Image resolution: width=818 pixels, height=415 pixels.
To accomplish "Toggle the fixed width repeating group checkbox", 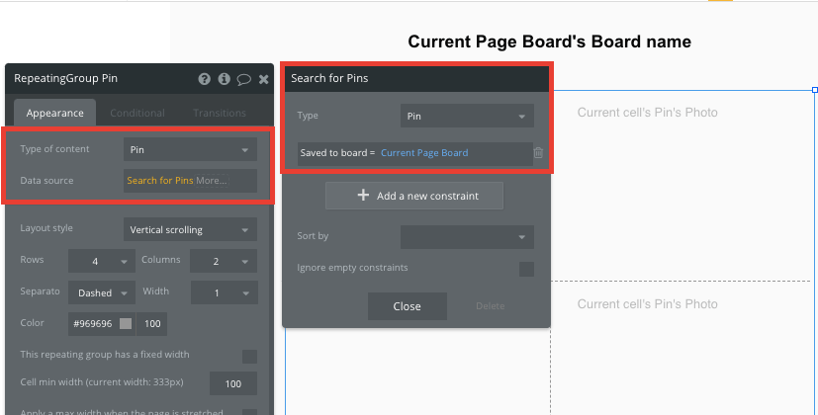I will 249,356.
